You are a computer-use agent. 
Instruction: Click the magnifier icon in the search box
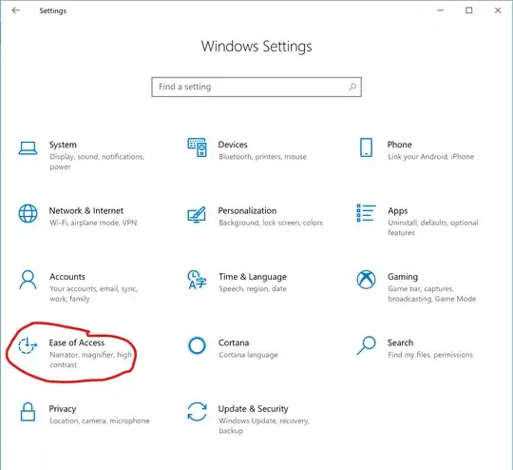[x=352, y=87]
